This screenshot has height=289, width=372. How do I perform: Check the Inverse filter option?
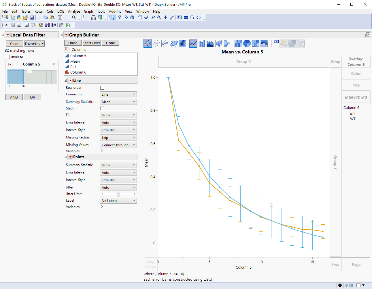pyautogui.click(x=8, y=57)
